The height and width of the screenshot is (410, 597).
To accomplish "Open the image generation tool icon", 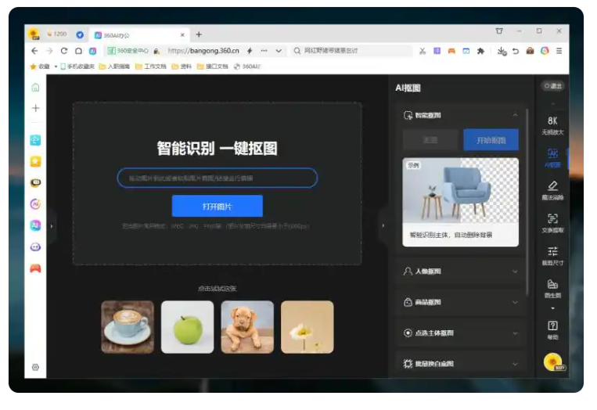I will [552, 289].
